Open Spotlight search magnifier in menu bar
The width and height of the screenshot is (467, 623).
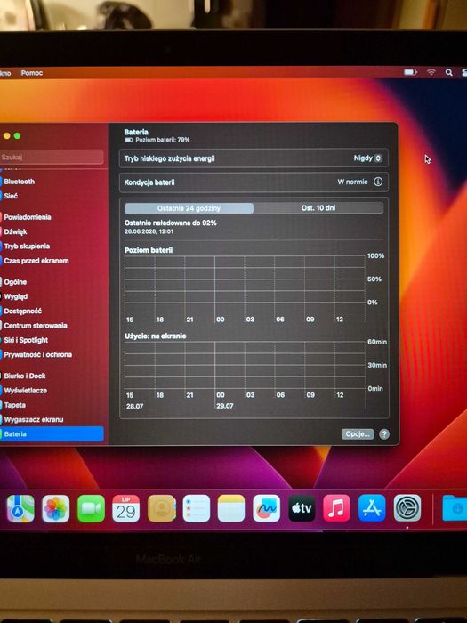448,72
